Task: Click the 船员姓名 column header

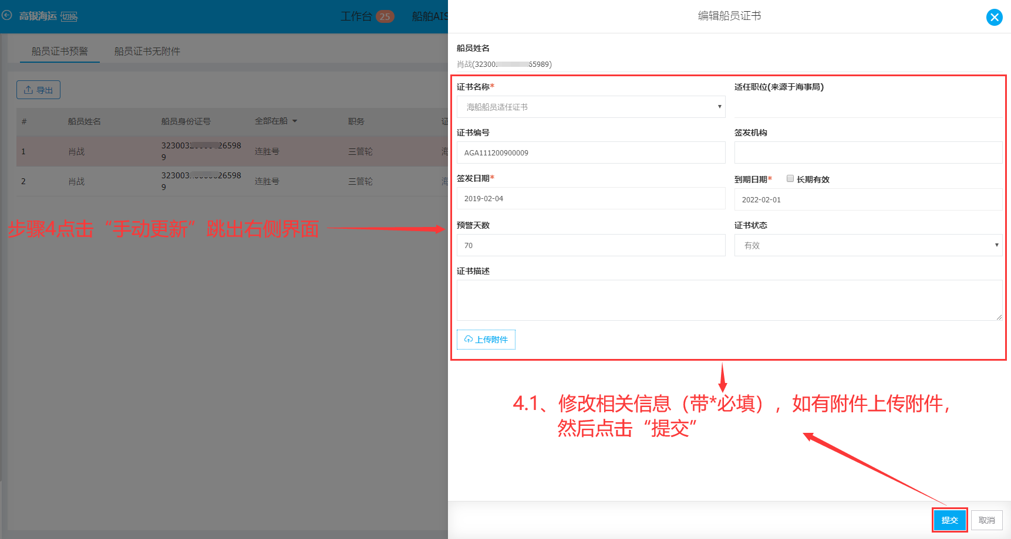Action: click(x=85, y=121)
